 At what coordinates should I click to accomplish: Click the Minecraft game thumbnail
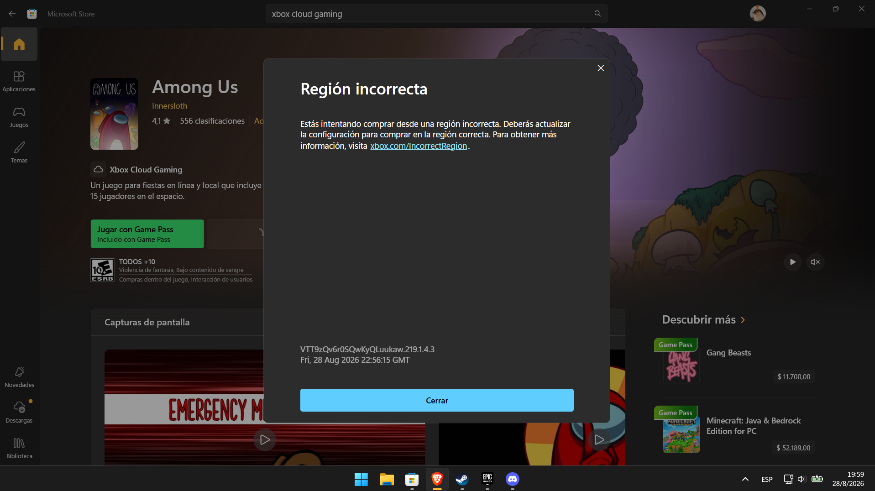(681, 434)
